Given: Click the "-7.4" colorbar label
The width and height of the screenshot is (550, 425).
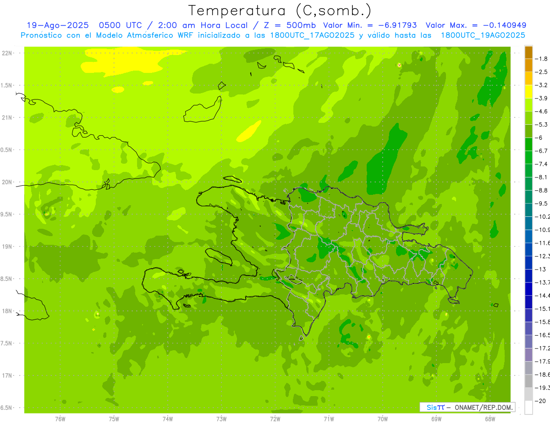Looking at the screenshot, I should (542, 164).
